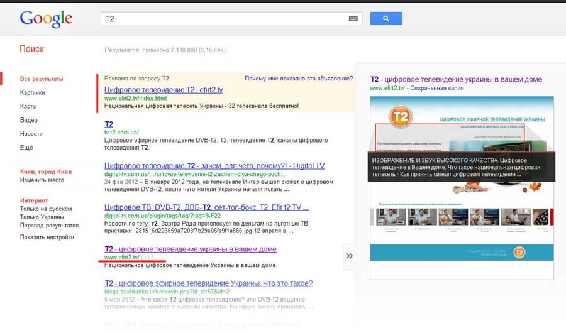The image size is (566, 333).
Task: Click the Google logo
Action: 46,18
